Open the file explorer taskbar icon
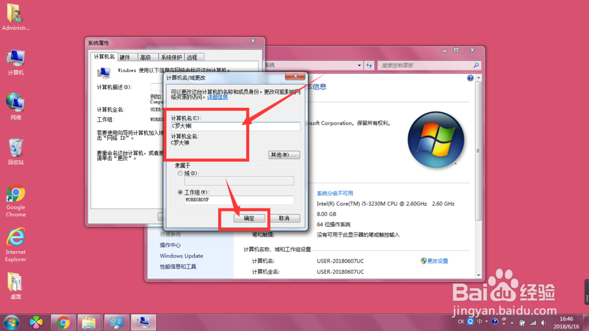The image size is (589, 331). point(89,323)
